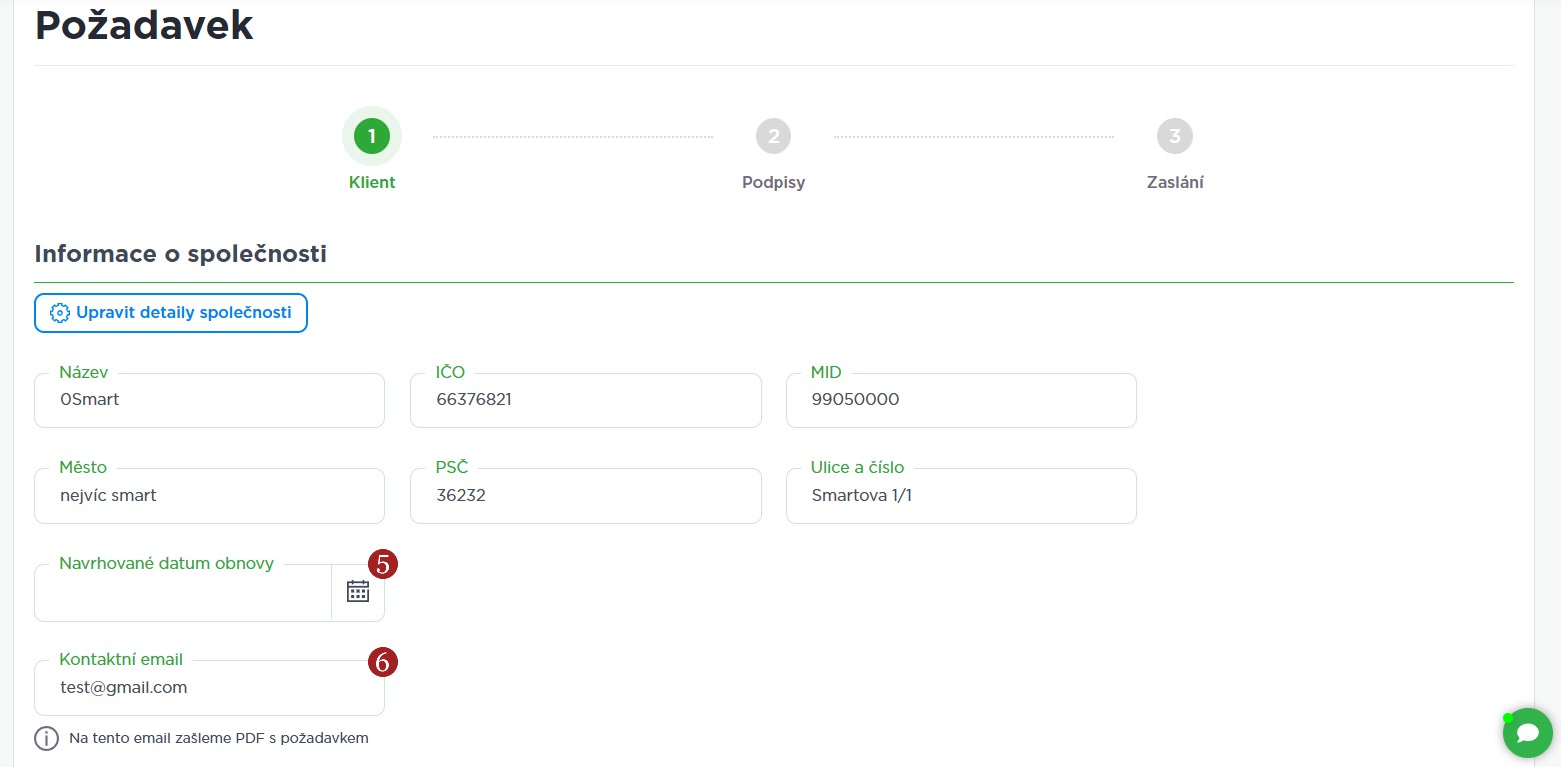Click the info icon below the email field

click(47, 739)
